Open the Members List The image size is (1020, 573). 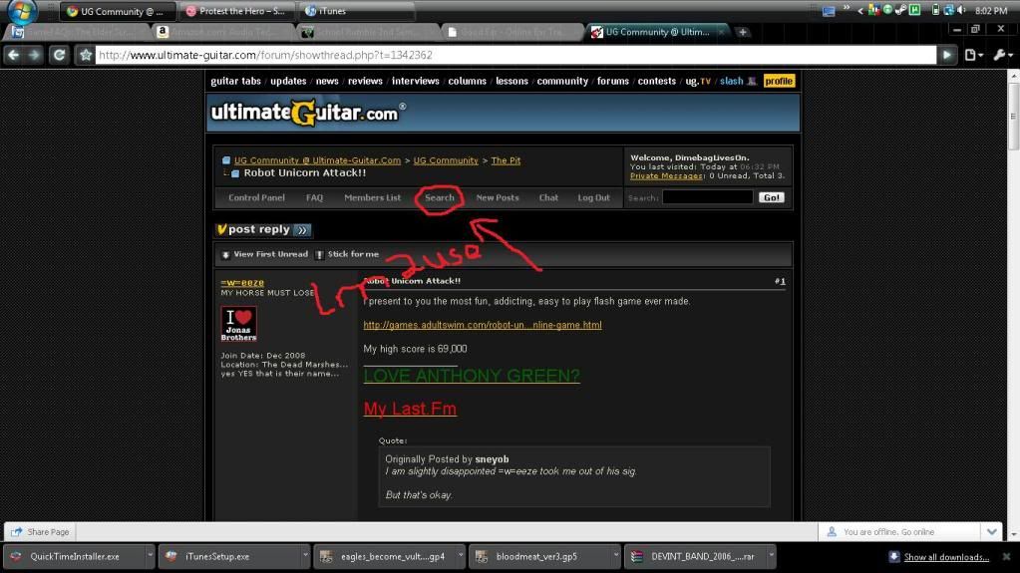pos(372,197)
